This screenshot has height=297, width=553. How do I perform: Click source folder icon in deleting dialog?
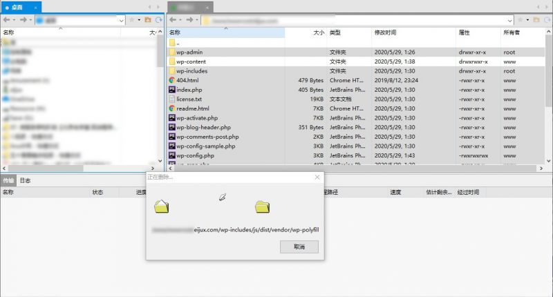[162, 207]
